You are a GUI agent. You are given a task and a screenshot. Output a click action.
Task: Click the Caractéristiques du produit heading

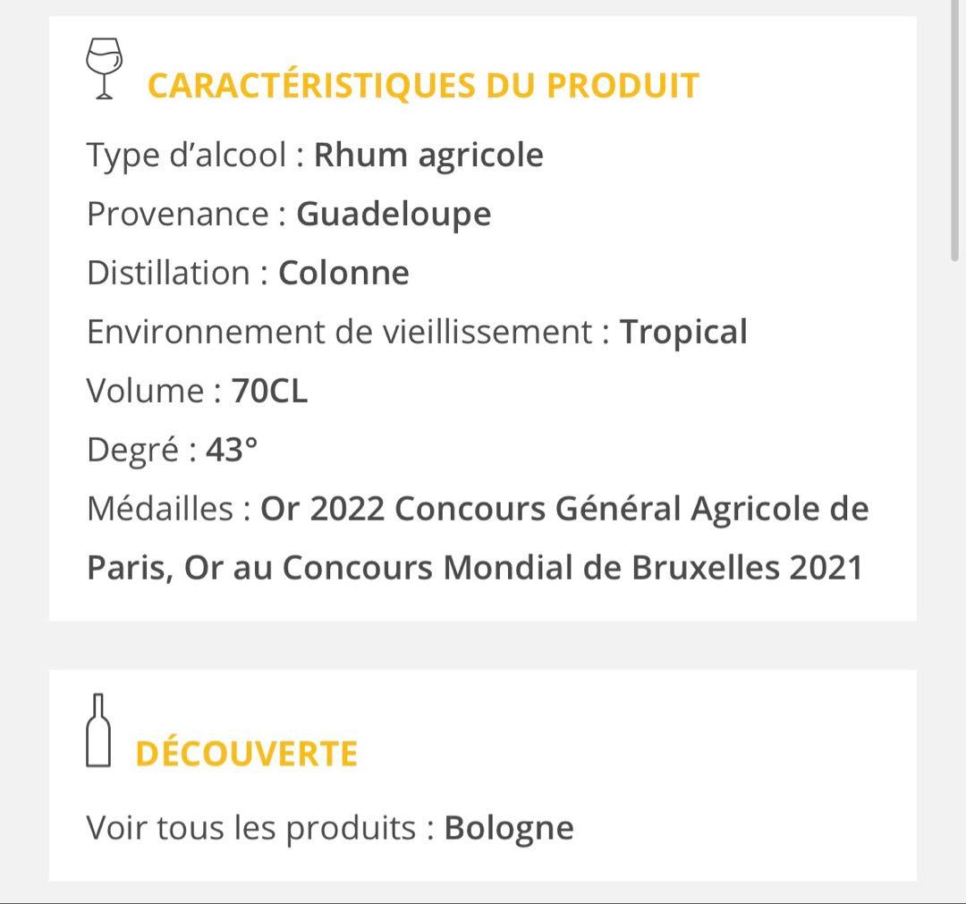point(422,85)
